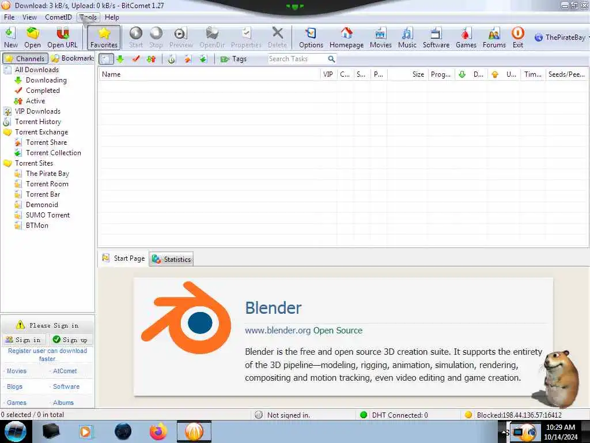Open the CometID menu
This screenshot has width=590, height=443.
[58, 17]
